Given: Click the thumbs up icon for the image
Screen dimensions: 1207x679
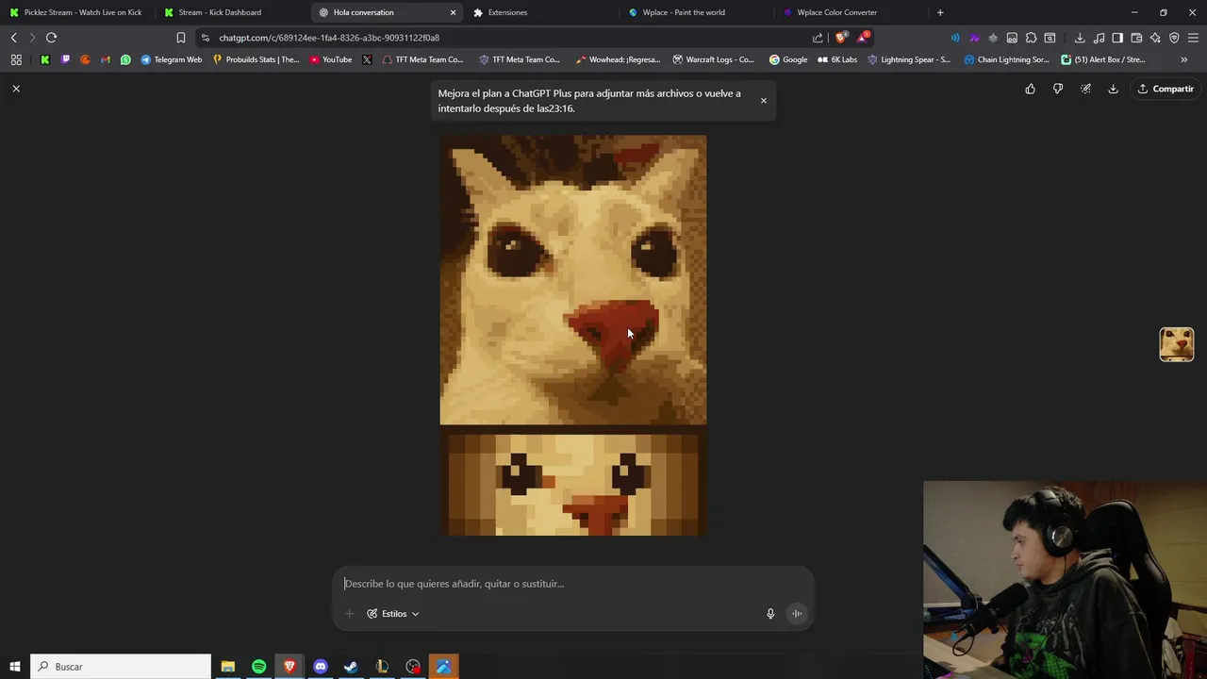Looking at the screenshot, I should coord(1030,89).
